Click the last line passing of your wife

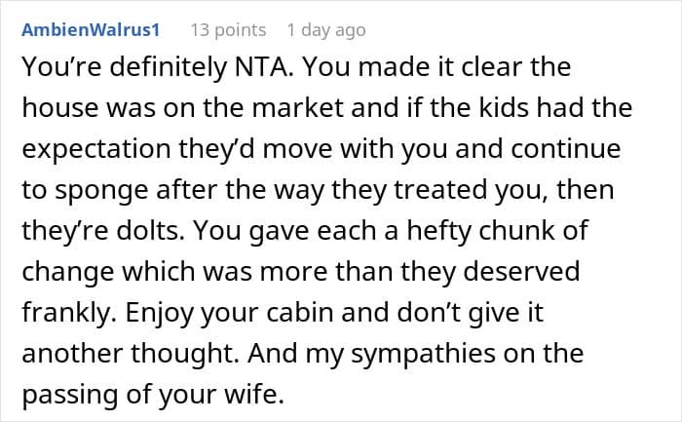click(153, 395)
